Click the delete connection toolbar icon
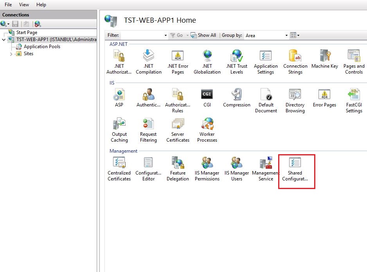This screenshot has height=272, width=367. [38, 24]
